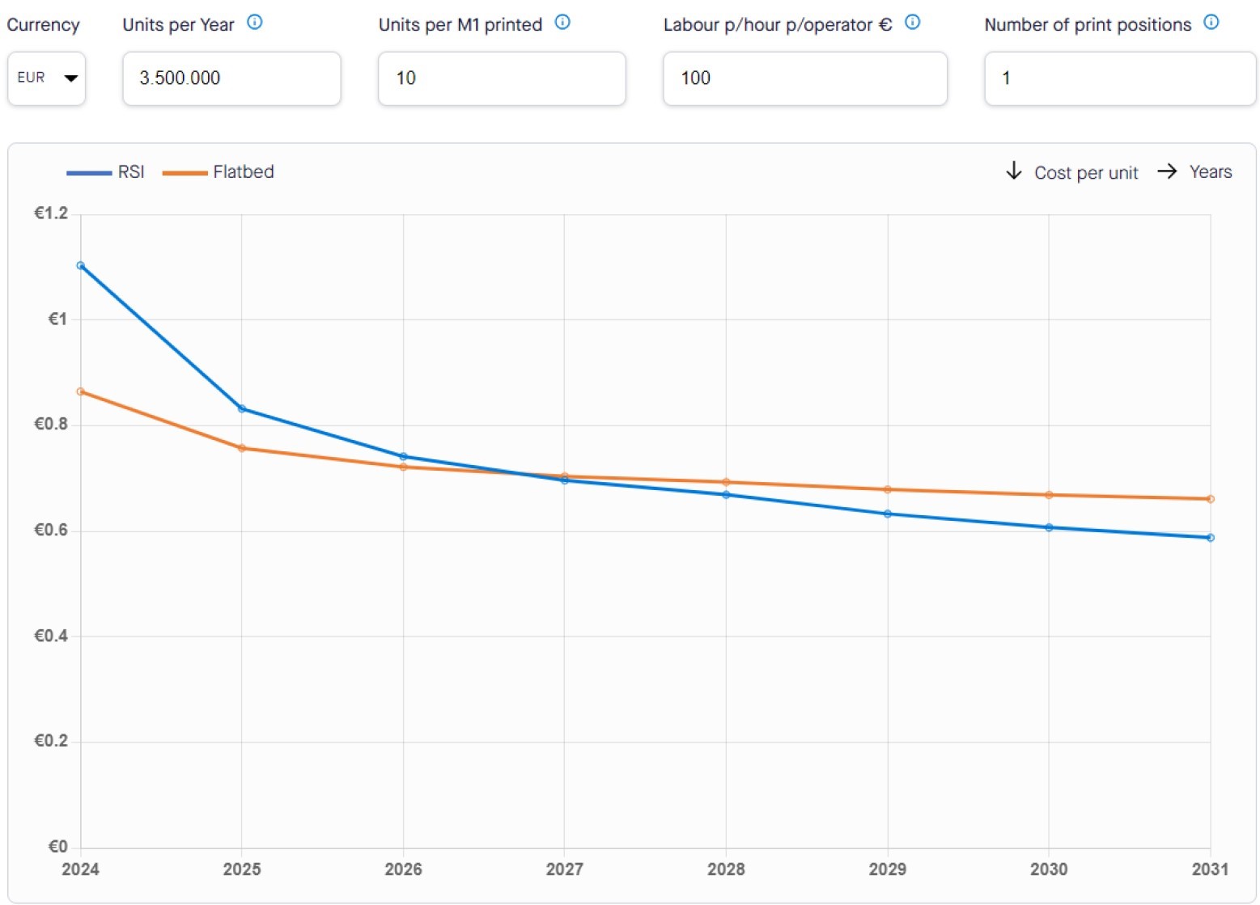Click the RSI data point for 2025
1260x905 pixels.
click(x=242, y=408)
